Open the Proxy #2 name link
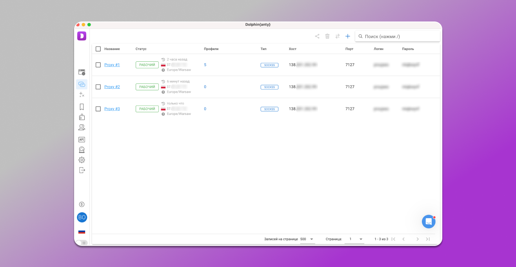This screenshot has height=267, width=516. coord(112,87)
